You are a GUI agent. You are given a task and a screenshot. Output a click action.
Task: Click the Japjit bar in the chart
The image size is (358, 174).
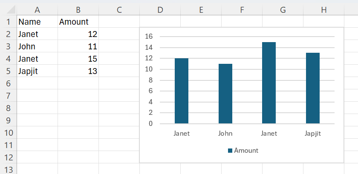pyautogui.click(x=313, y=88)
